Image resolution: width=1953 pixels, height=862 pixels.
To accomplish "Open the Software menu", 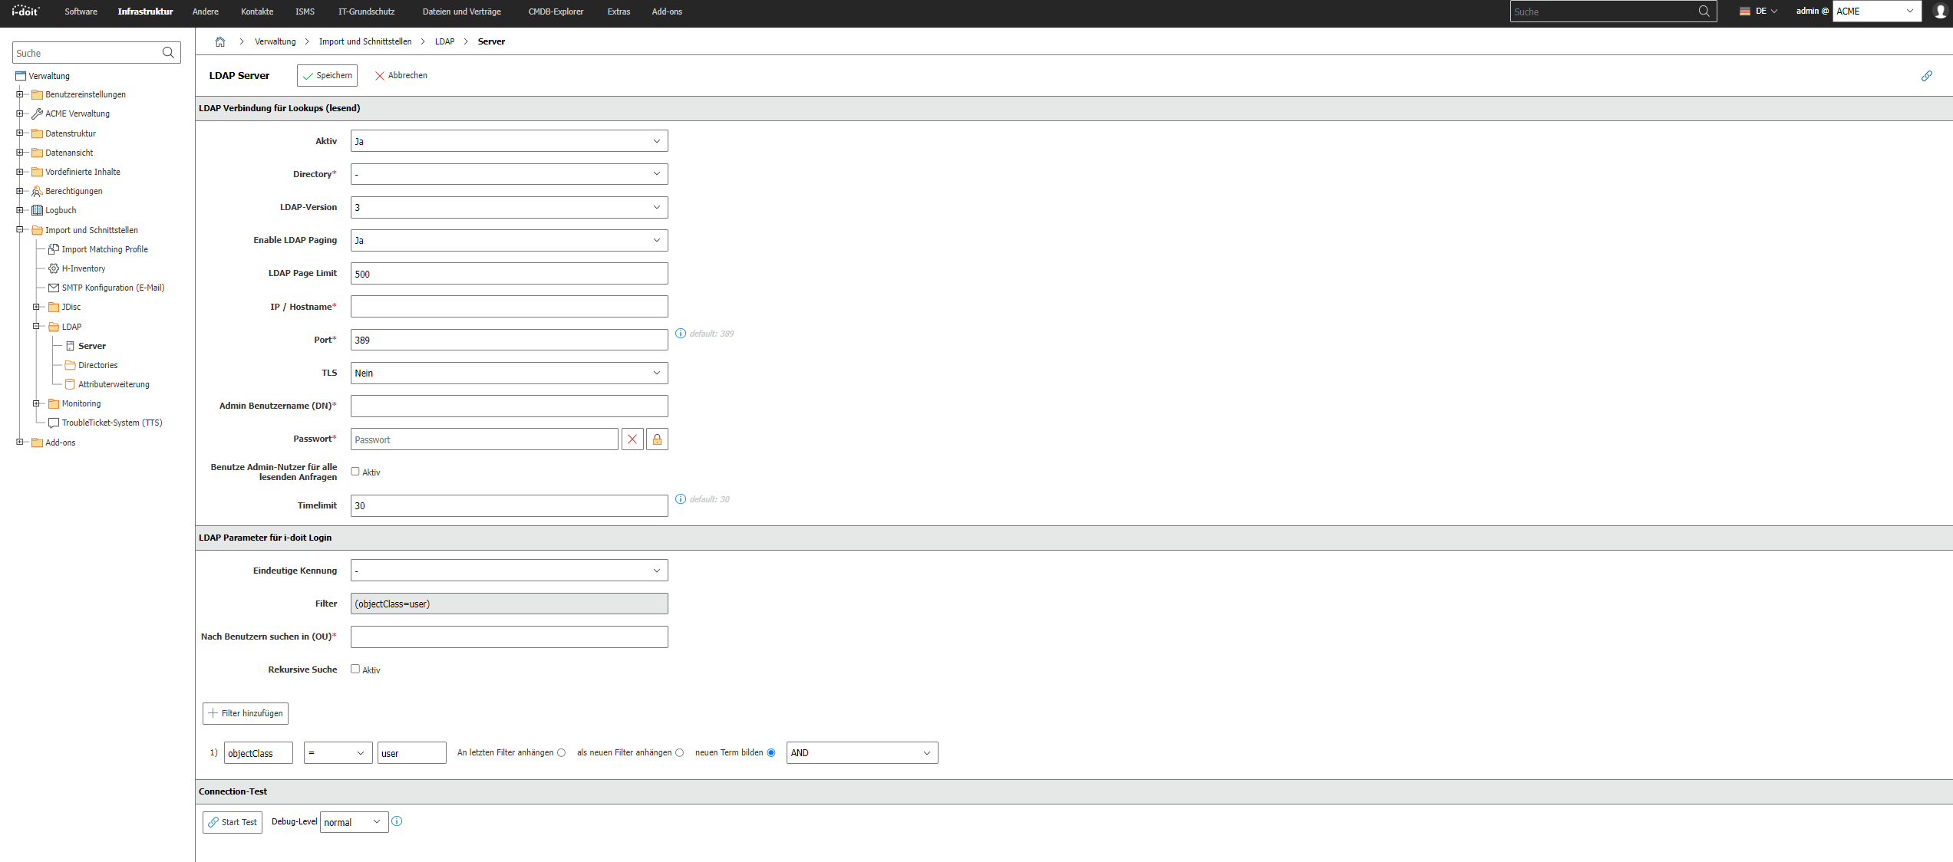I will [81, 12].
